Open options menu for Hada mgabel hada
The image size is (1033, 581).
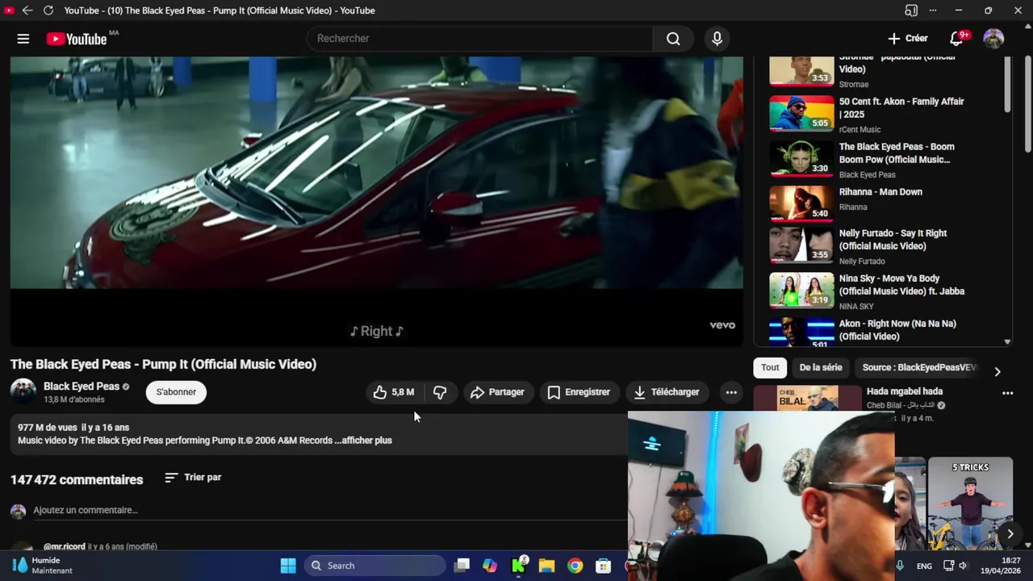1007,393
